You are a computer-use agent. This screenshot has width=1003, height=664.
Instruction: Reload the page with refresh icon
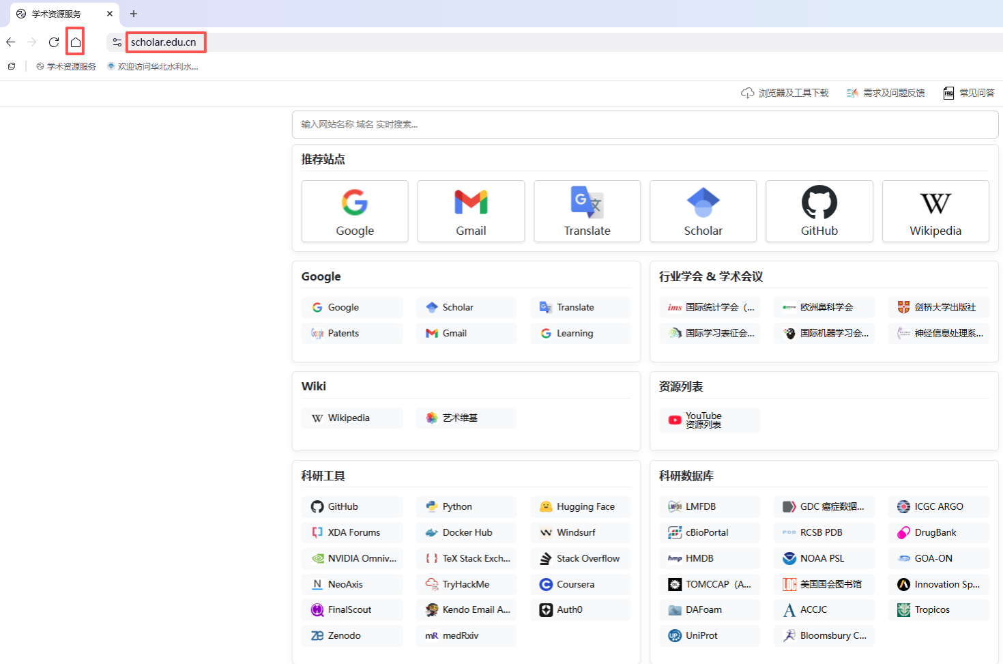(54, 42)
